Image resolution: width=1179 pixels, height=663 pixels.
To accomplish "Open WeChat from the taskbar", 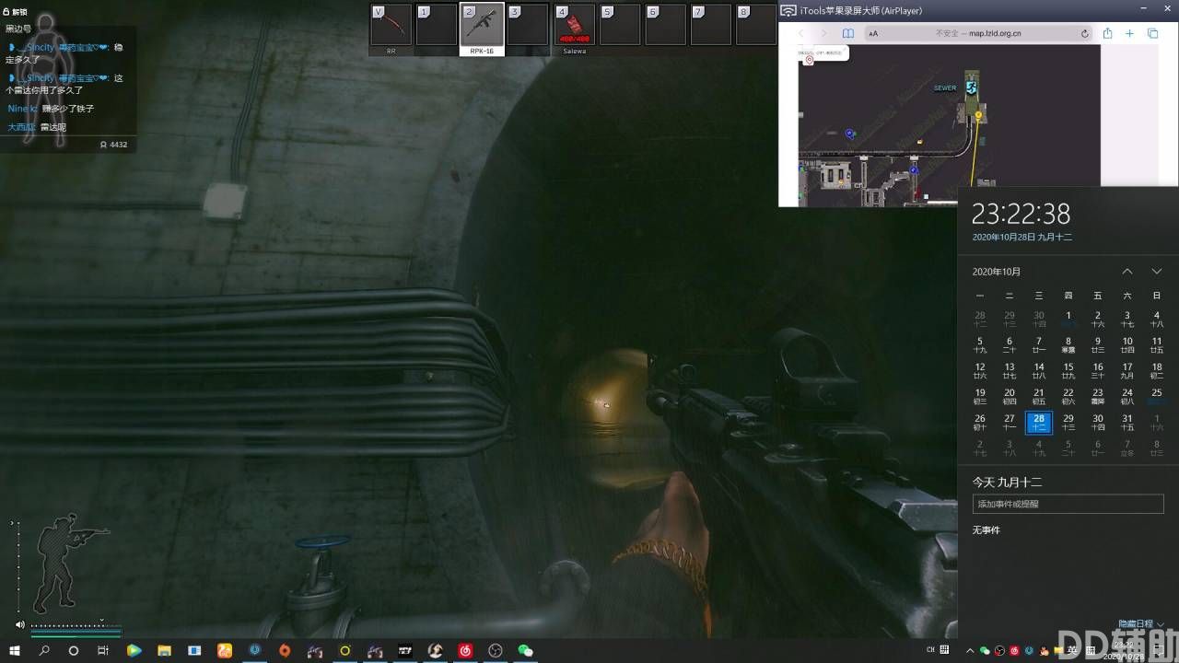I will coord(526,650).
